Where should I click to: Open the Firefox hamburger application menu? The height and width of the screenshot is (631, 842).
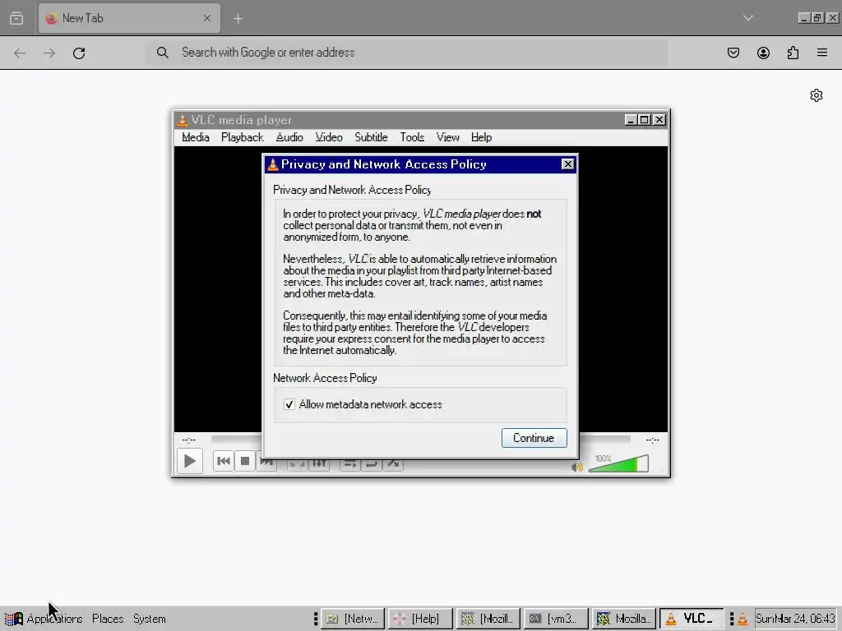(822, 53)
